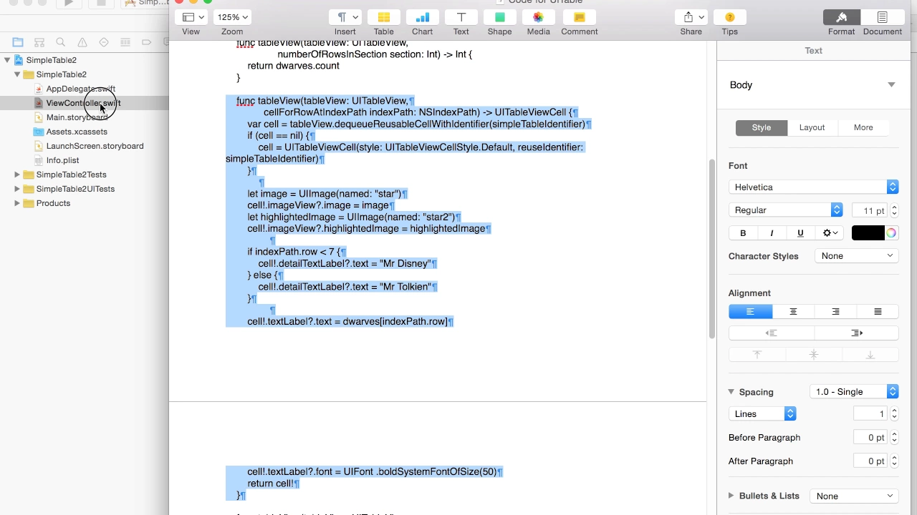Image resolution: width=917 pixels, height=515 pixels.
Task: Run the Xcode project with Play
Action: click(69, 3)
